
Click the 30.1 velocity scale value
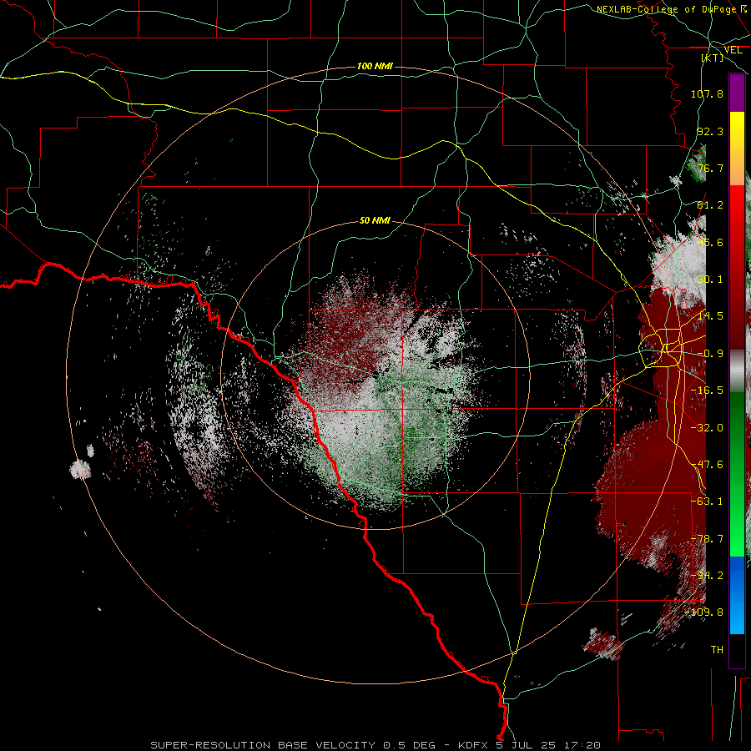tap(710, 280)
